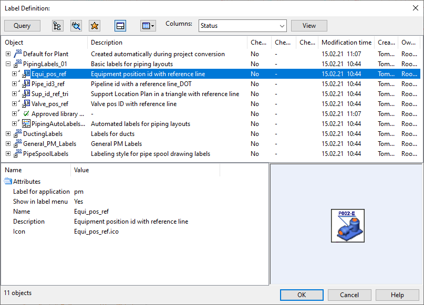Click the search filter toolbar icon
This screenshot has height=305, width=424.
click(x=76, y=26)
